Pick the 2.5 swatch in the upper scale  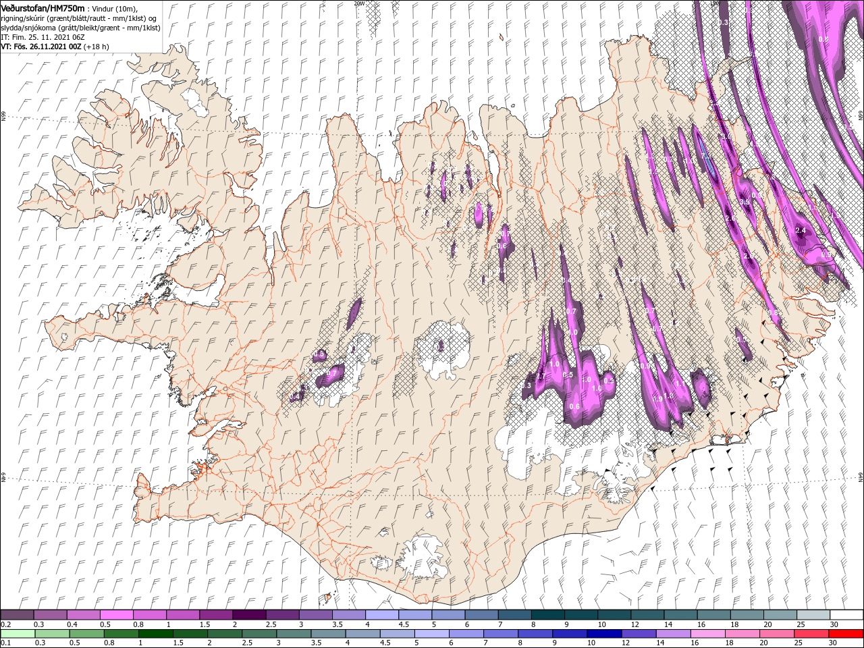pos(282,615)
